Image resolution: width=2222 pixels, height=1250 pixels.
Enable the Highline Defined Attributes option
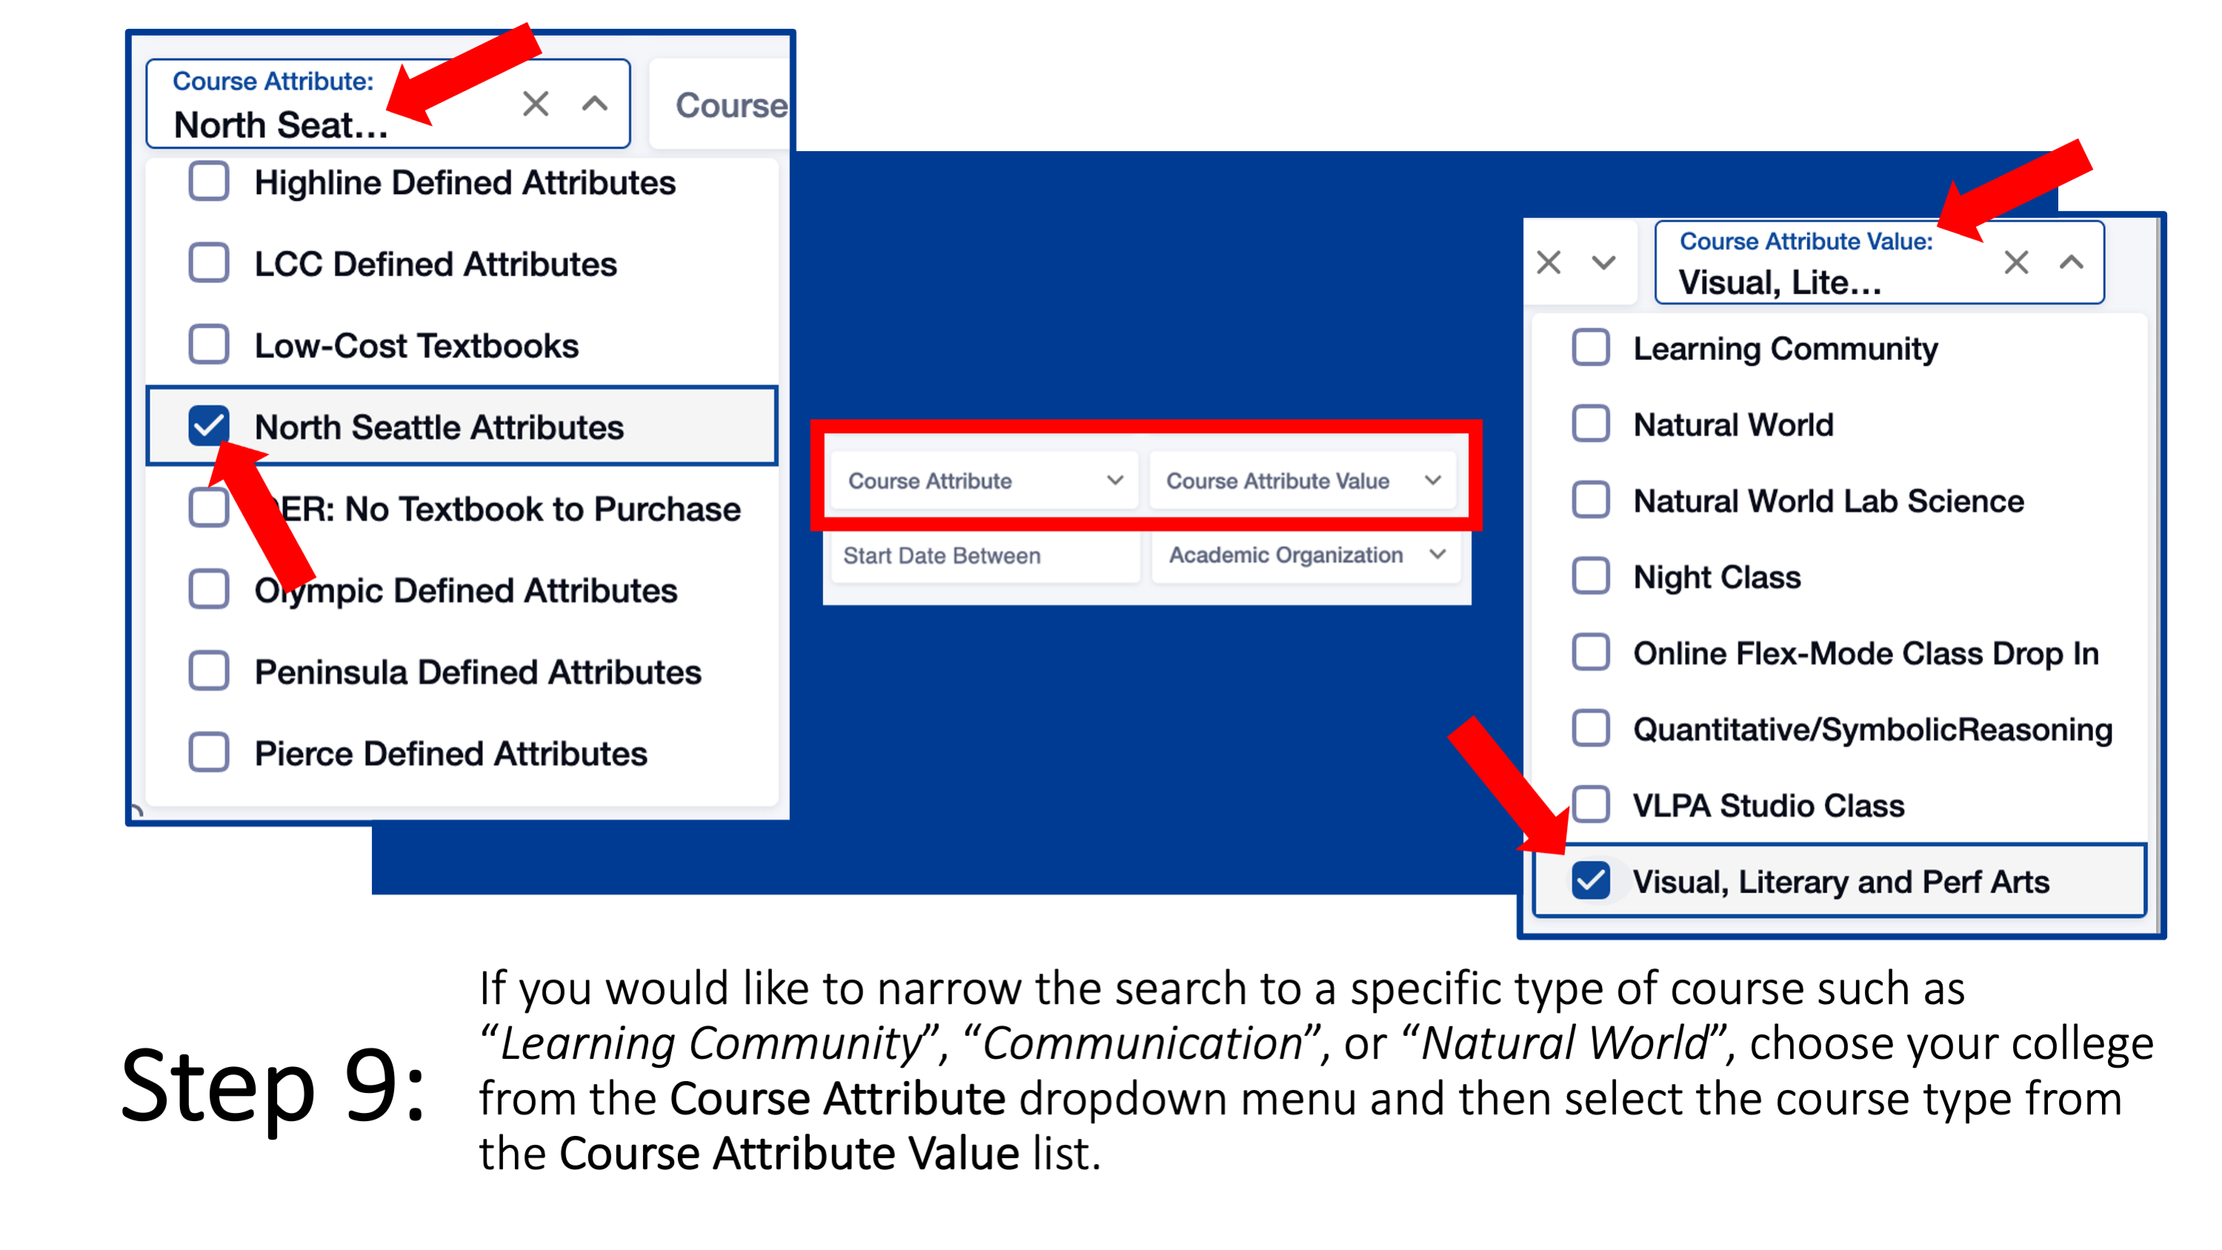point(207,183)
